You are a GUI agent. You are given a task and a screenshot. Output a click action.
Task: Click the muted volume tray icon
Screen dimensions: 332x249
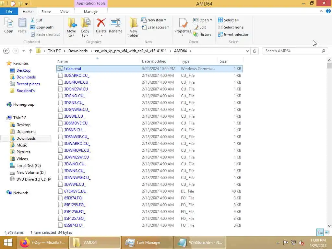[302, 243]
